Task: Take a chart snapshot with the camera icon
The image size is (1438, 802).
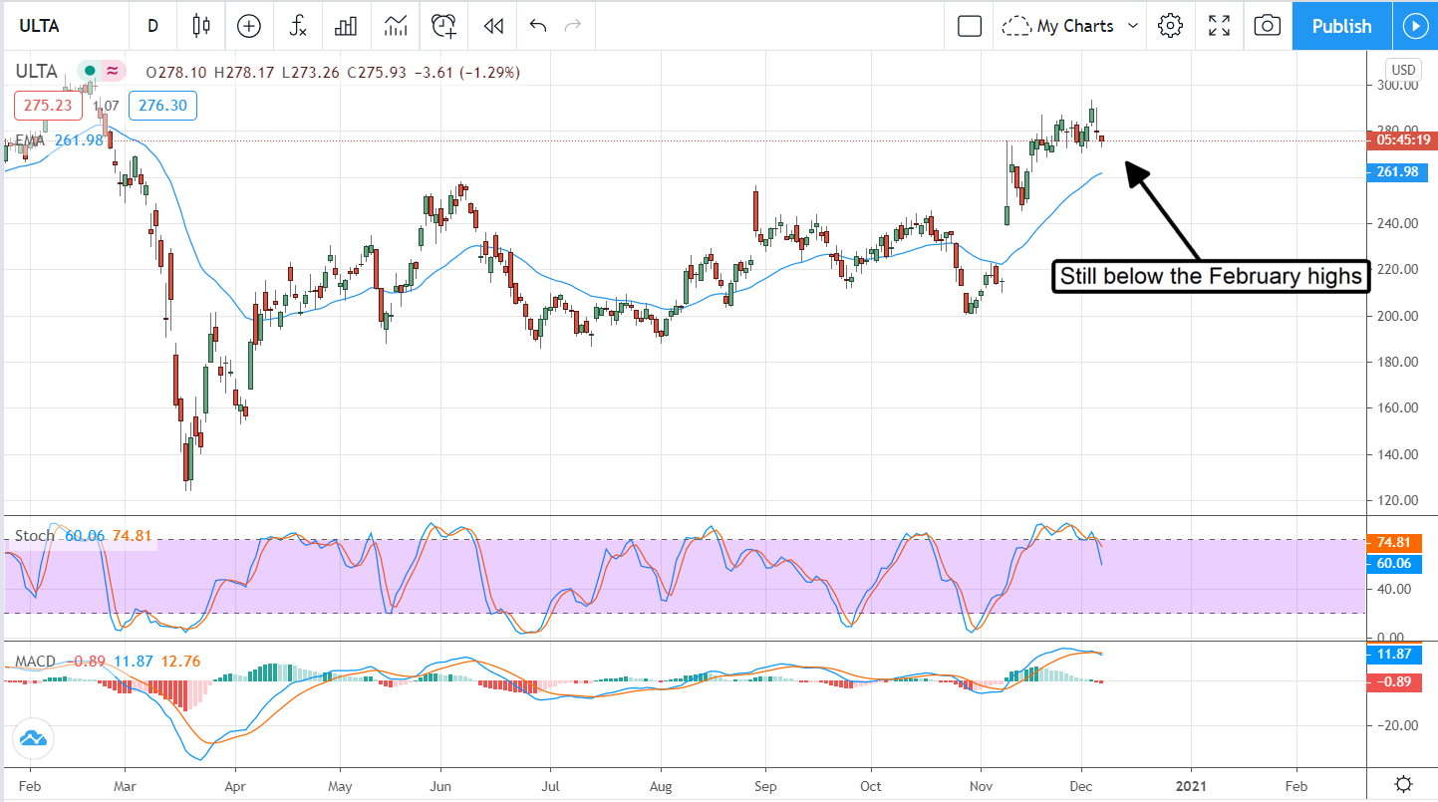Action: point(1267,26)
